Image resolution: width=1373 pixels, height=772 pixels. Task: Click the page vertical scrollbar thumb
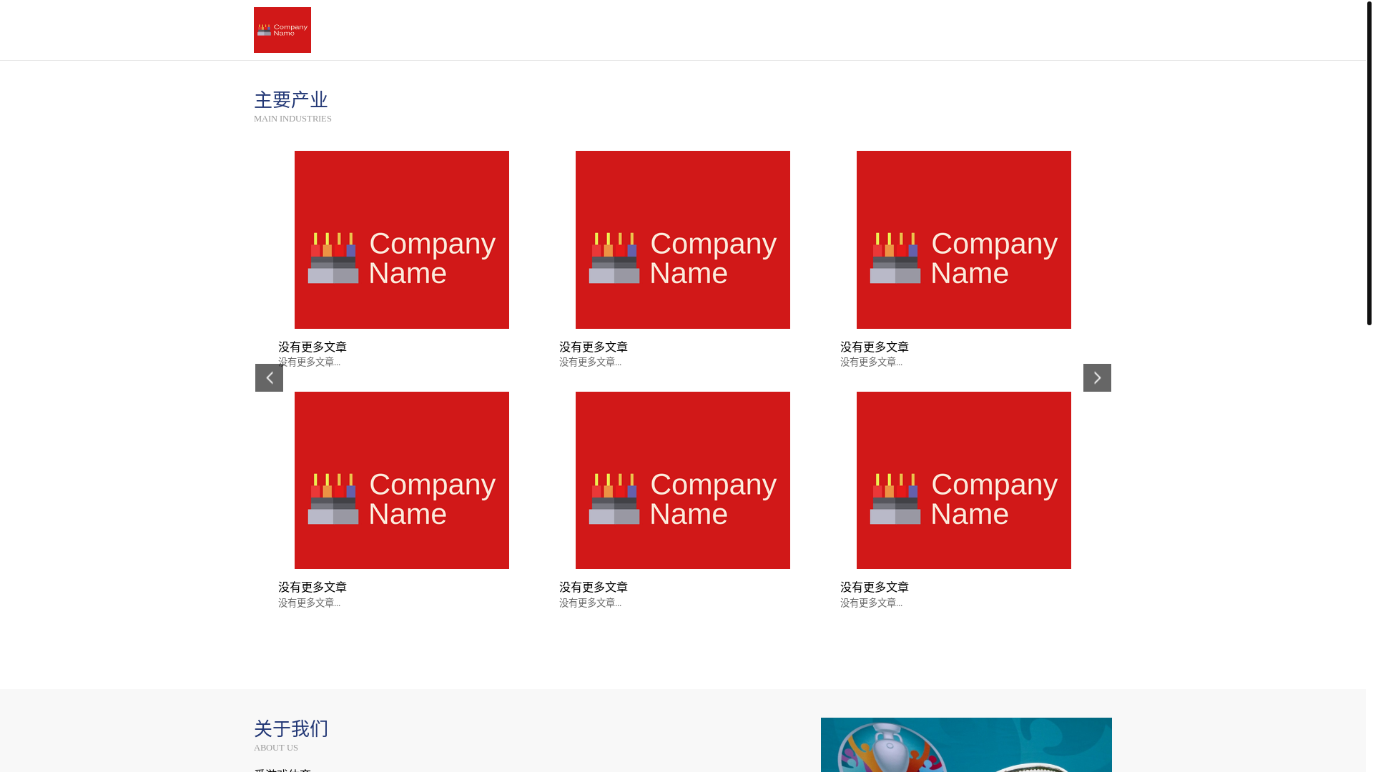[1369, 163]
